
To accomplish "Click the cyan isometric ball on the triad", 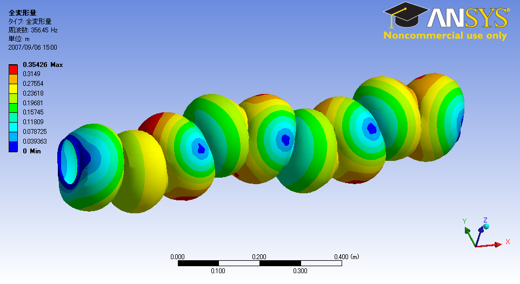I will (486, 226).
